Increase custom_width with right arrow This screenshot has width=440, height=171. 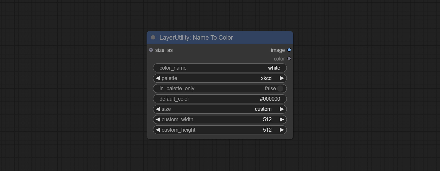pyautogui.click(x=282, y=119)
